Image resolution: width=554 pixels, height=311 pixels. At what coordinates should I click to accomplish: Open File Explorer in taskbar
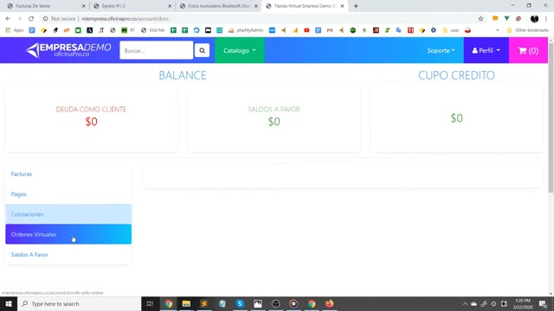[186, 303]
